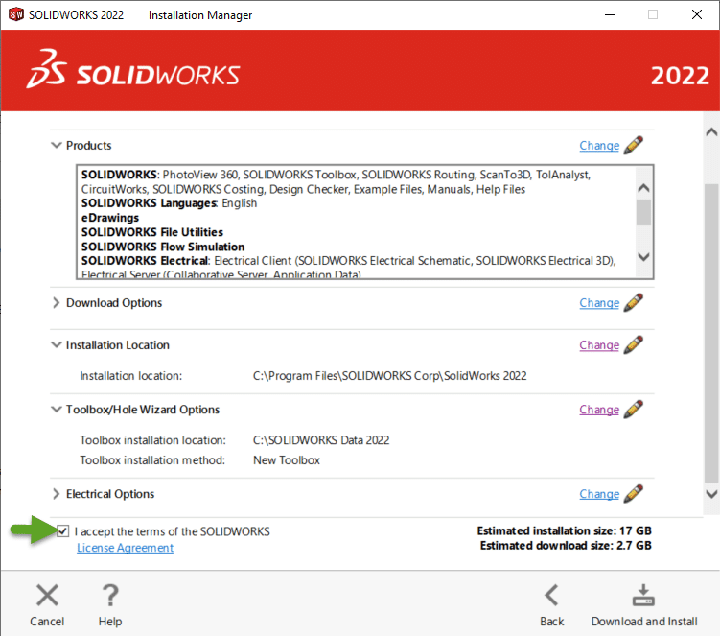Open Help with the question mark icon
The height and width of the screenshot is (636, 720).
(x=110, y=603)
